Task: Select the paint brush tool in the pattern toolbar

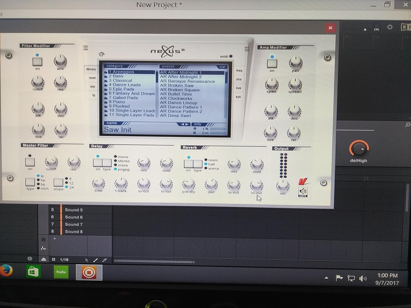Action: (x=95, y=260)
